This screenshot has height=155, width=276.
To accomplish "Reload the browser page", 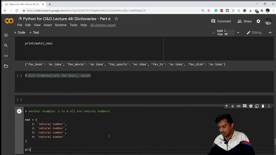I will click(17, 10).
